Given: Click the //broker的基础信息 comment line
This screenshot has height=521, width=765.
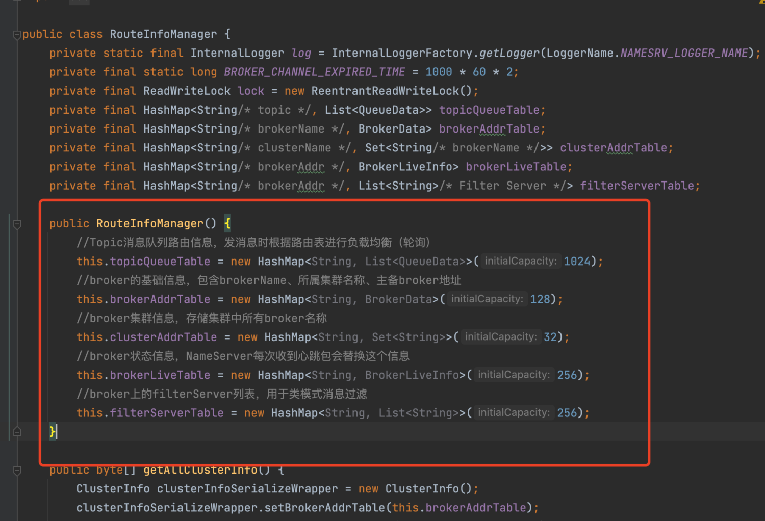Looking at the screenshot, I should (x=269, y=280).
